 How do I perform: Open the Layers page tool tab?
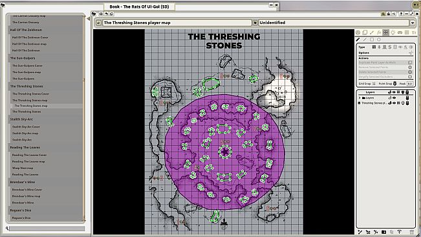tap(365, 32)
